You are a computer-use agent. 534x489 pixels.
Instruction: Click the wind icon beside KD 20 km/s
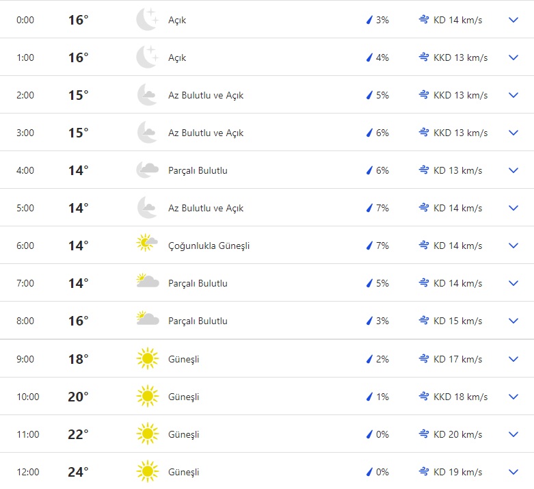pyautogui.click(x=424, y=434)
